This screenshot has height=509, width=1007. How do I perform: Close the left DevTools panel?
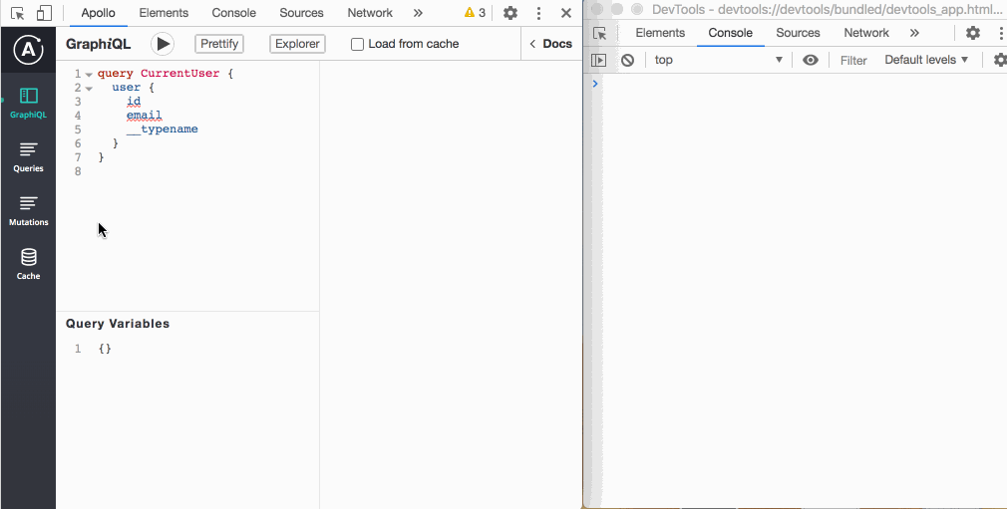point(565,13)
